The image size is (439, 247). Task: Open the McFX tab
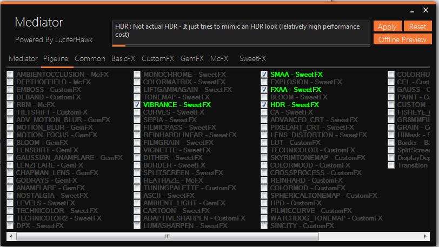pos(219,58)
